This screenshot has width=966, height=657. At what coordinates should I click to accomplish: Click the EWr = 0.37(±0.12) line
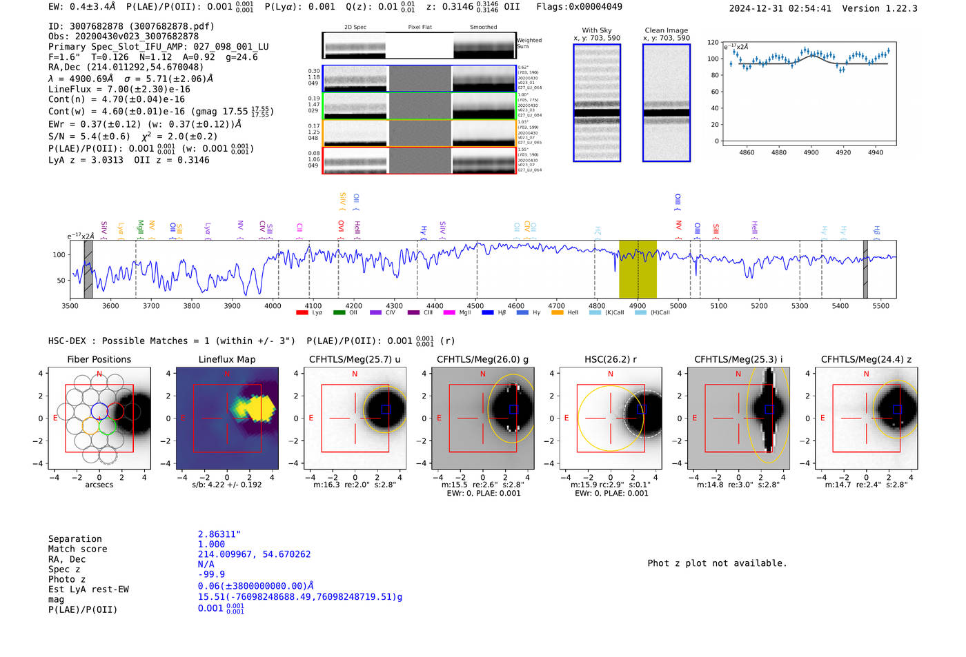pyautogui.click(x=145, y=124)
